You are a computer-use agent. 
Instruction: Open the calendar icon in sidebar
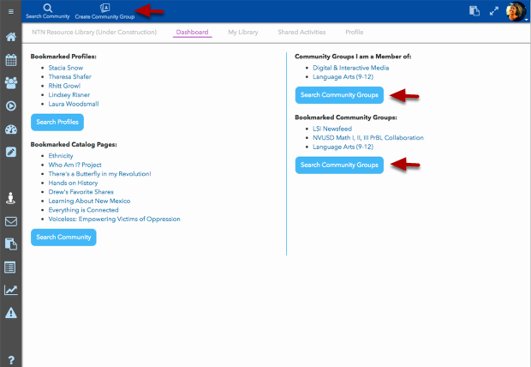[11, 60]
